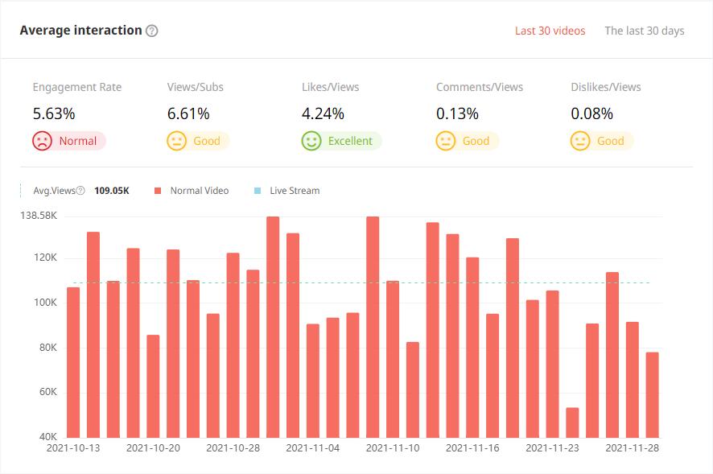Click the Avg.Views question mark icon
This screenshot has height=474, width=713.
[80, 191]
